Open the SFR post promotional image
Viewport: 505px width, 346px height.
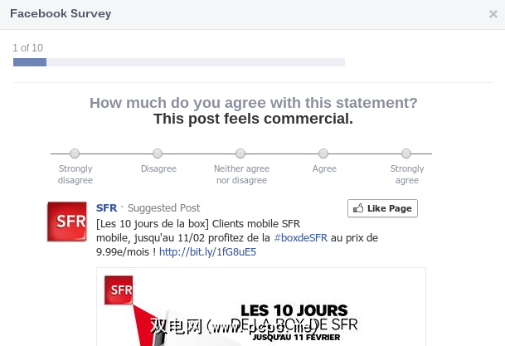260,306
